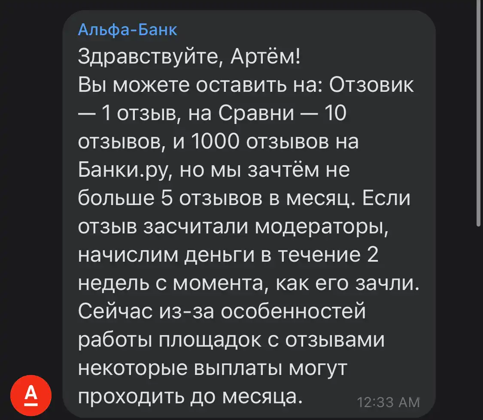Click the phrase начислим деньги
Screen dimensions: 483x420
click(x=166, y=255)
